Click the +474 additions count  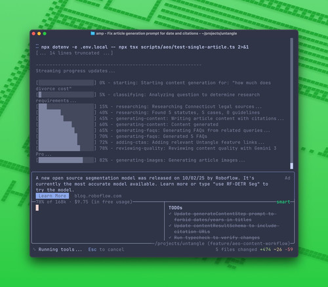[265, 250]
